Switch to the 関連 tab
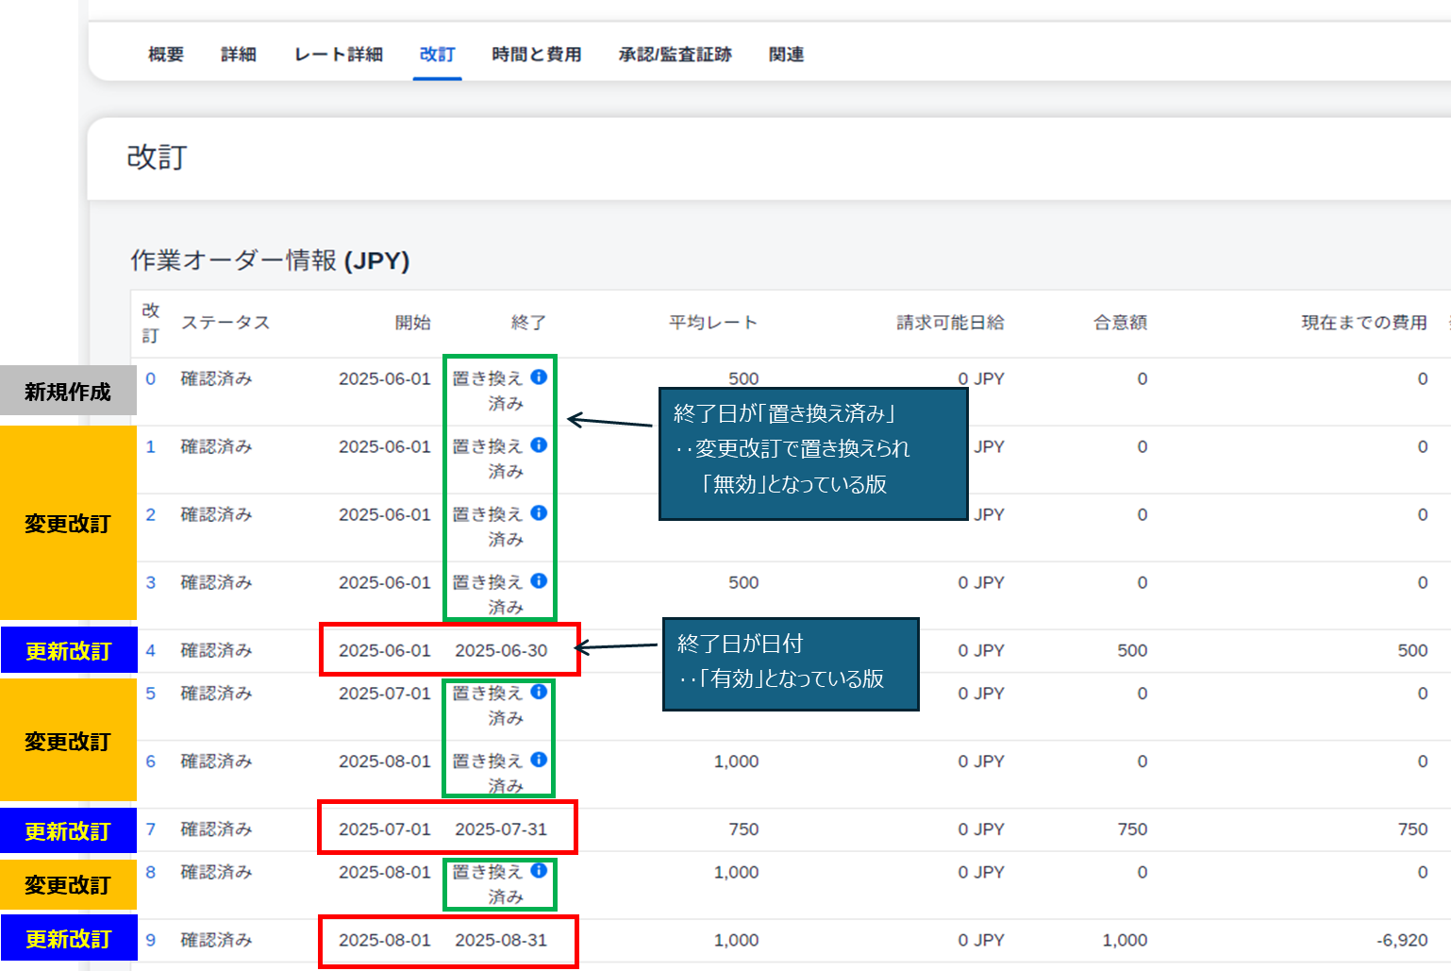The width and height of the screenshot is (1451, 971). pos(786,55)
